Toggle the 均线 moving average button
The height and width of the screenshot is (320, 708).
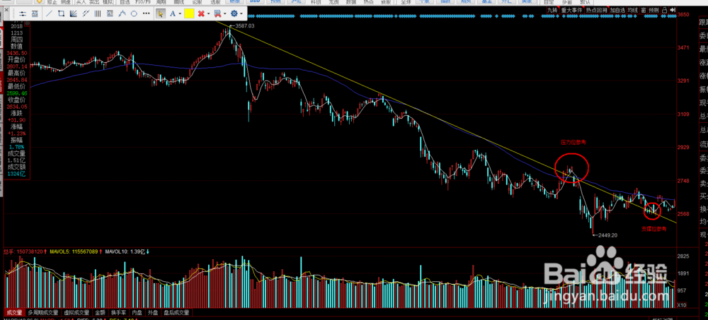[x=634, y=10]
